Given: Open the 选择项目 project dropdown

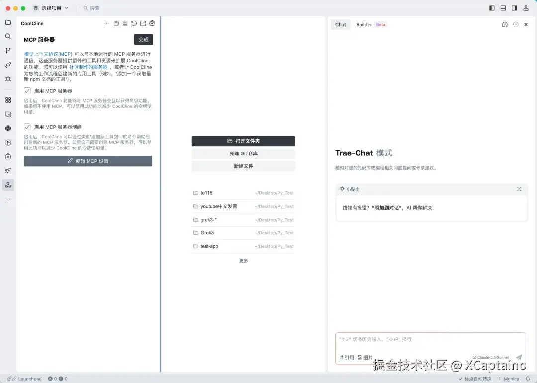Looking at the screenshot, I should click(x=51, y=8).
